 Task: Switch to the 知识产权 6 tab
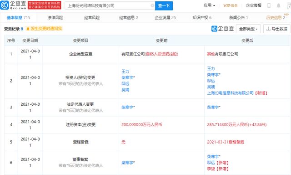pyautogui.click(x=202, y=18)
